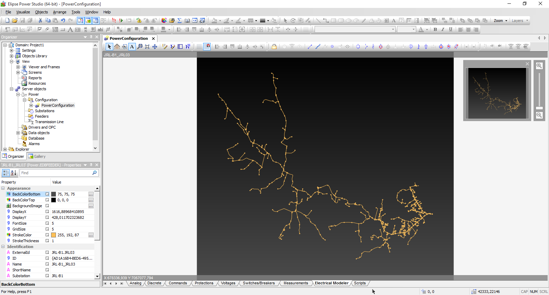Expand Objects Library tree node
This screenshot has height=295, width=549.
pyautogui.click(x=11, y=56)
